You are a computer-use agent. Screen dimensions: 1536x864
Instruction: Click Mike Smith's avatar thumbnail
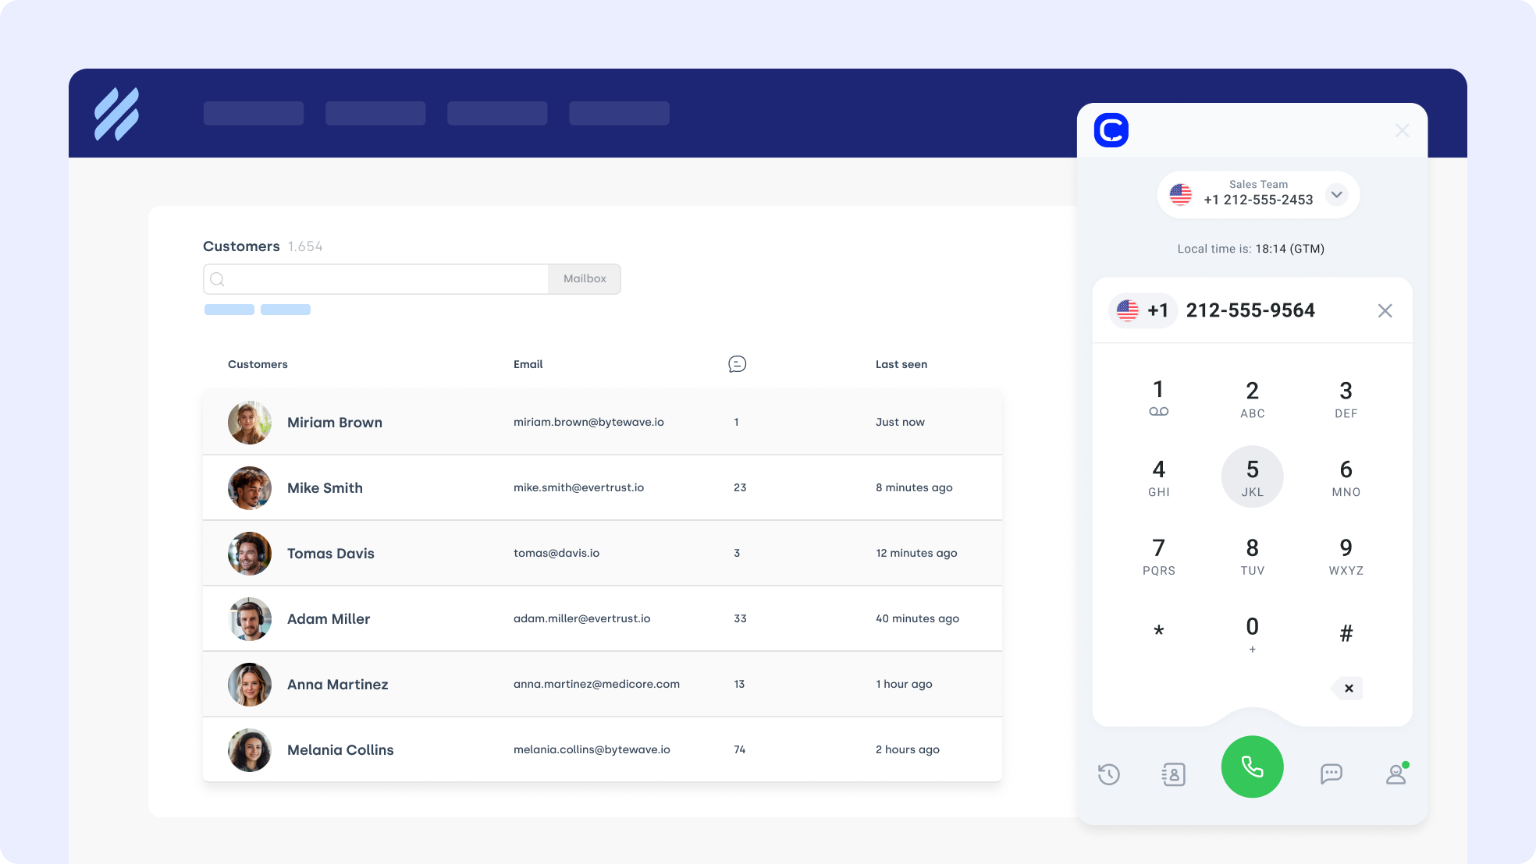point(250,488)
